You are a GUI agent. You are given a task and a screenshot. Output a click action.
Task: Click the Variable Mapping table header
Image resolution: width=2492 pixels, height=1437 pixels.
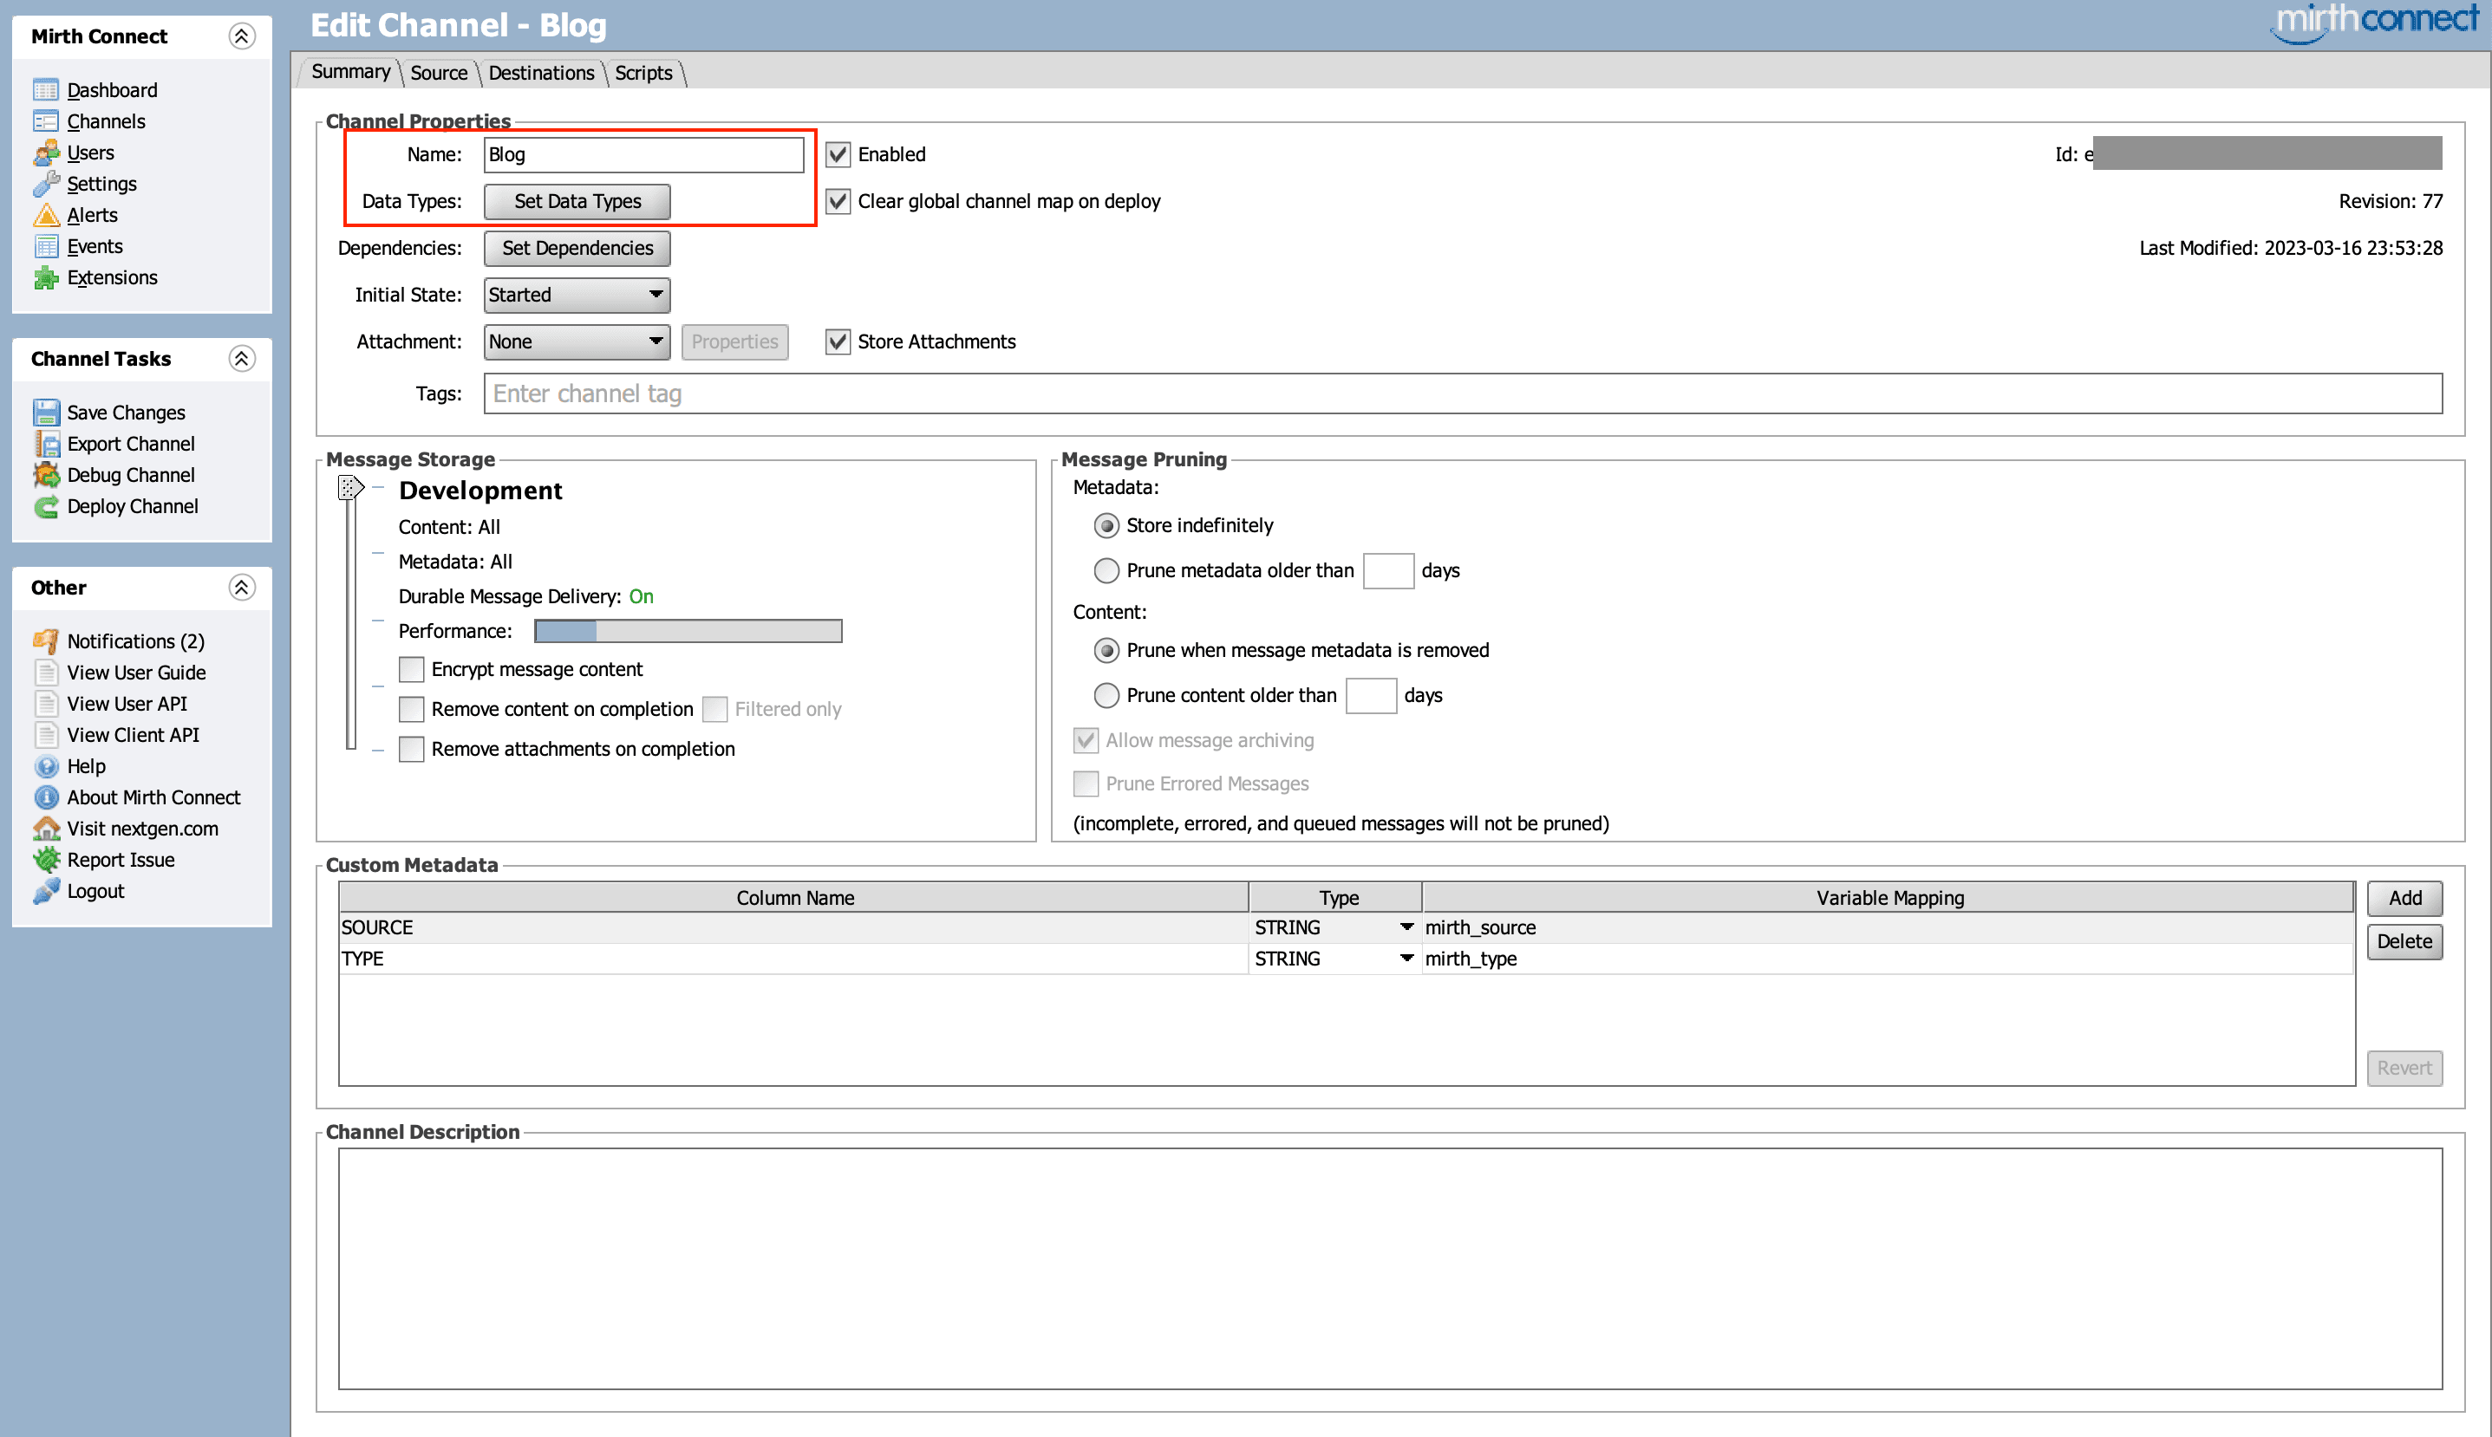(1888, 898)
